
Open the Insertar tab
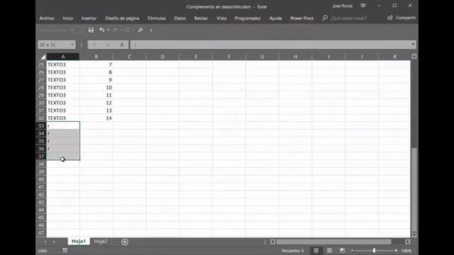89,18
